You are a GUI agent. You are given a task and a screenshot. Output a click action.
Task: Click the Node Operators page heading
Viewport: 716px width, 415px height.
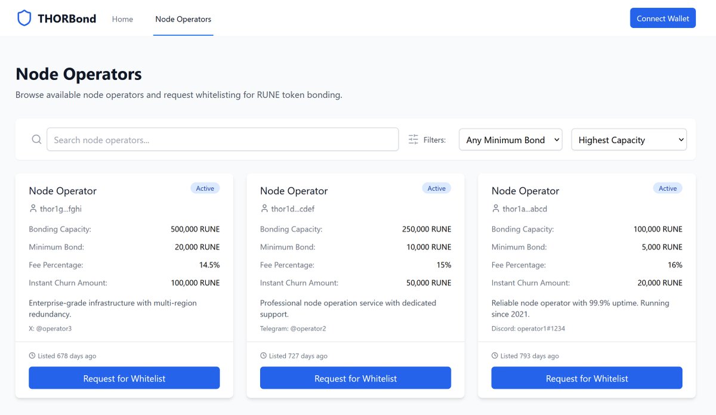[79, 74]
